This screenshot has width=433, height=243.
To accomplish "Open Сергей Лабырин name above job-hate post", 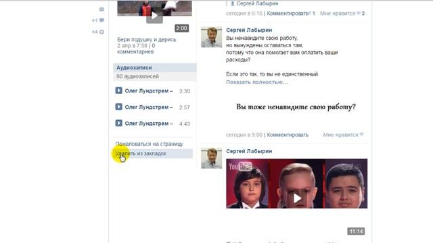I will [x=249, y=30].
